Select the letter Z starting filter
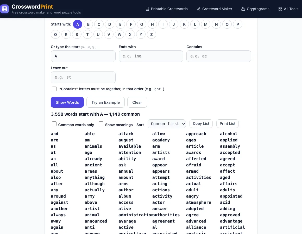The width and height of the screenshot is (302, 234). coord(152,35)
